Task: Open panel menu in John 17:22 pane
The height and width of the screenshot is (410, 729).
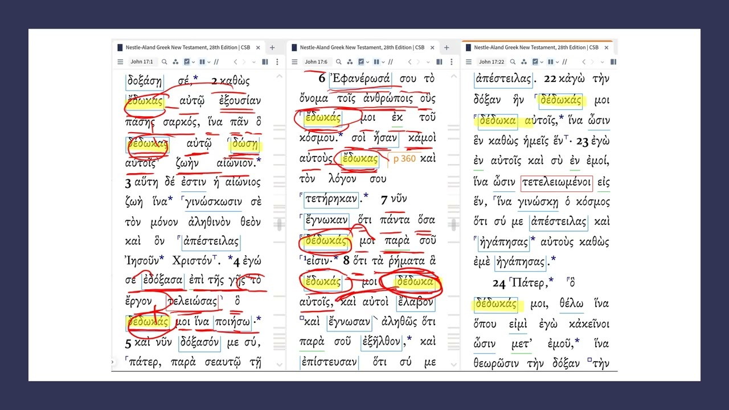Action: pyautogui.click(x=469, y=61)
